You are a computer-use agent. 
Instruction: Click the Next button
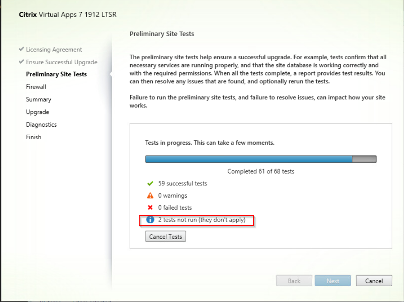pos(333,281)
